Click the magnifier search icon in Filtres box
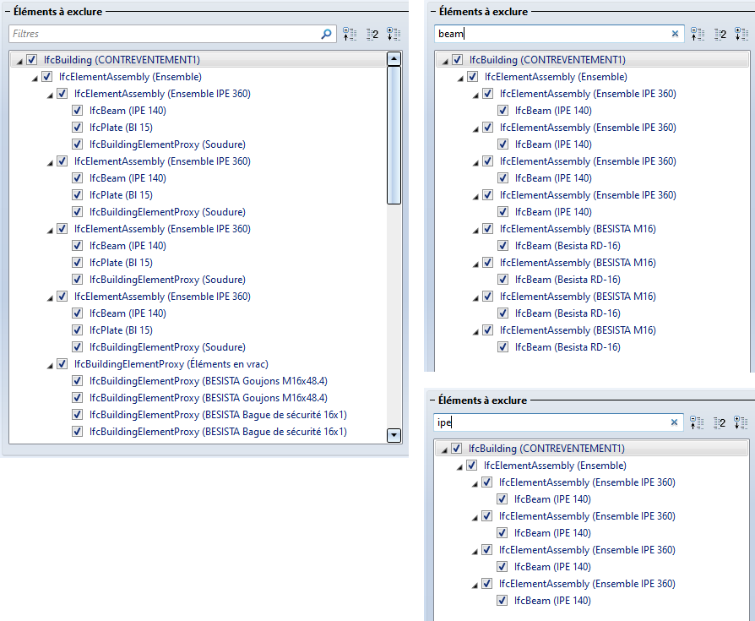Screen dimensions: 755x621 pos(327,34)
